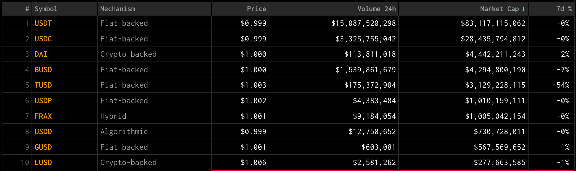The image size is (576, 171).
Task: Sort by the Mechanism column header
Action: point(117,9)
